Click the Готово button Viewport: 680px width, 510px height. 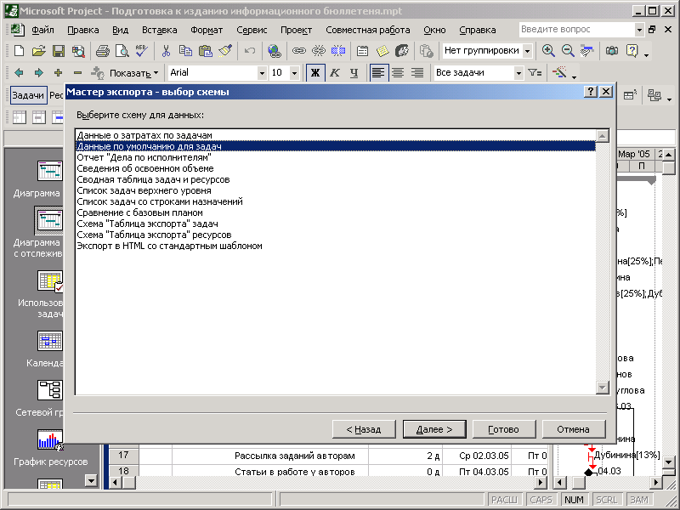(x=504, y=429)
